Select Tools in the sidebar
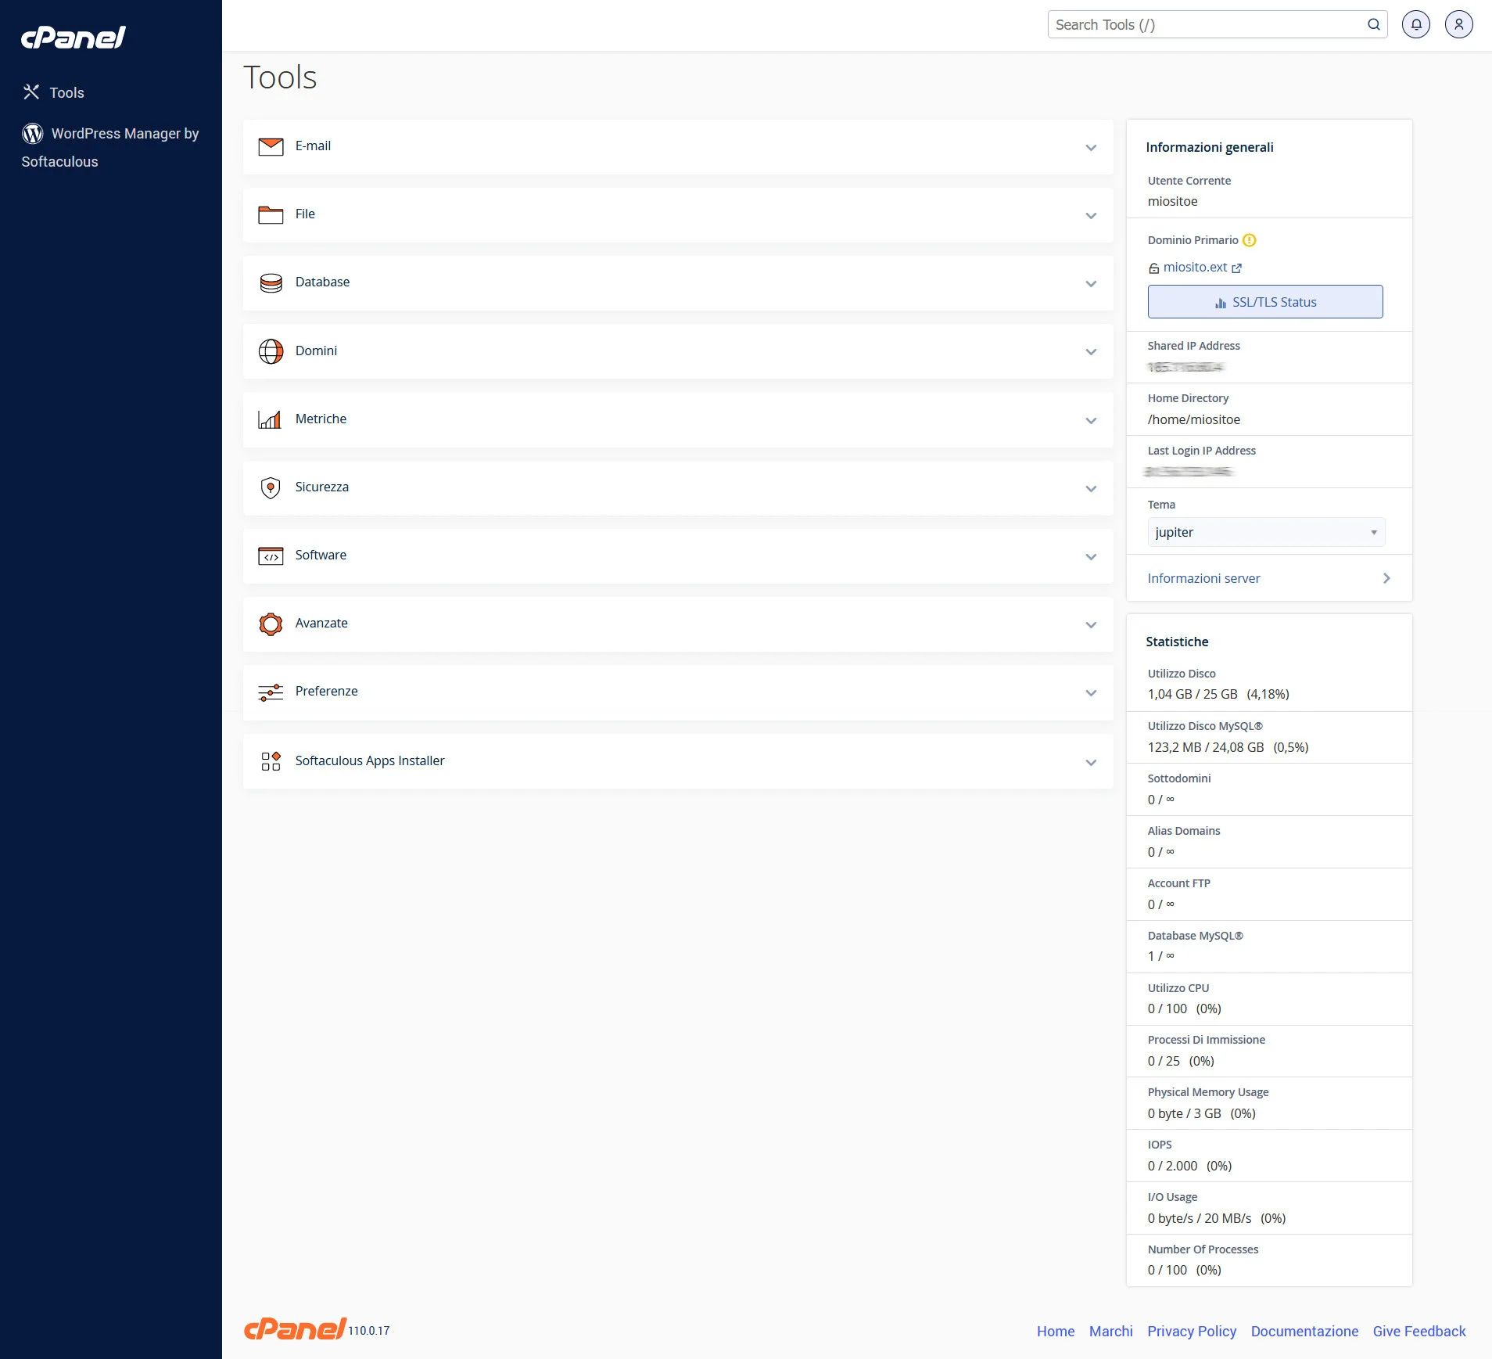The width and height of the screenshot is (1492, 1359). [66, 92]
